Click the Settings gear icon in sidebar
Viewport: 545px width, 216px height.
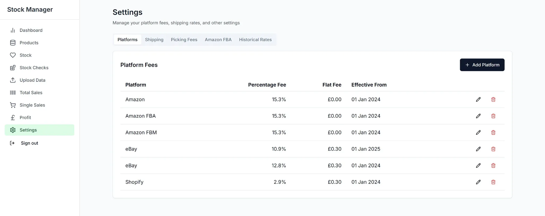(13, 130)
